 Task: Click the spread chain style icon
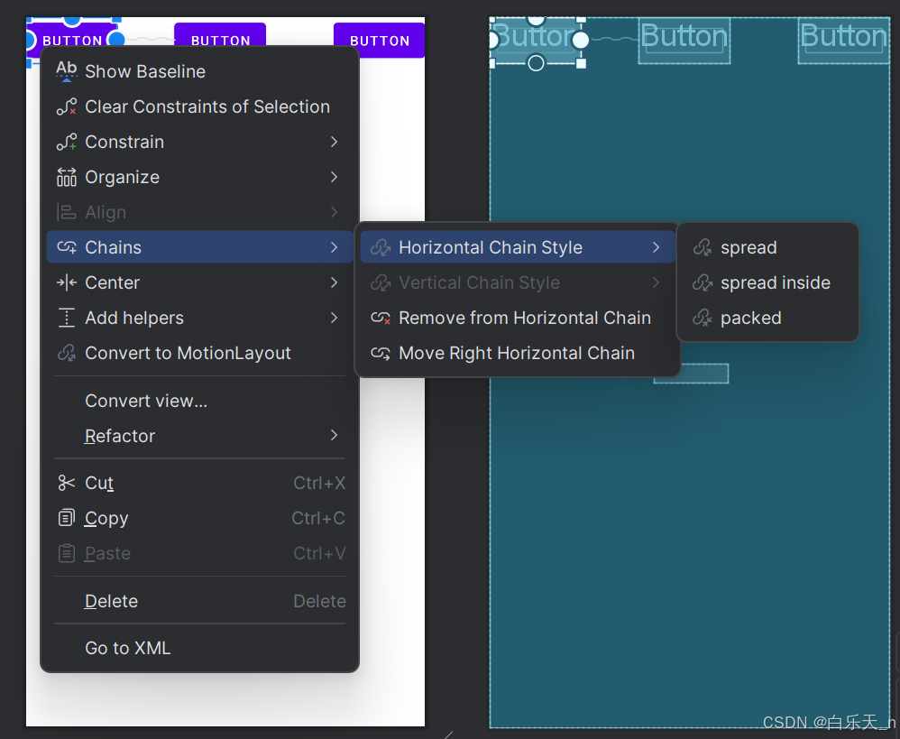(703, 247)
